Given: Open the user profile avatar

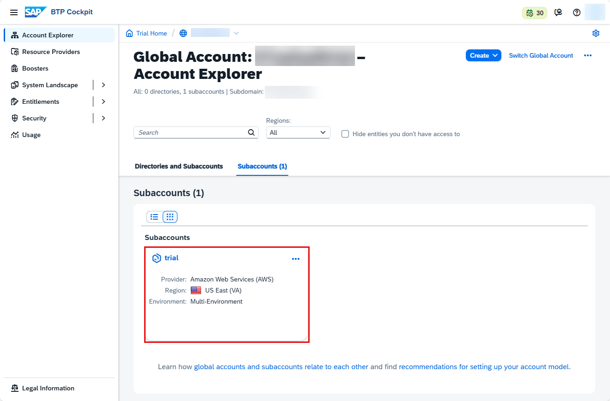Looking at the screenshot, I should (x=595, y=12).
